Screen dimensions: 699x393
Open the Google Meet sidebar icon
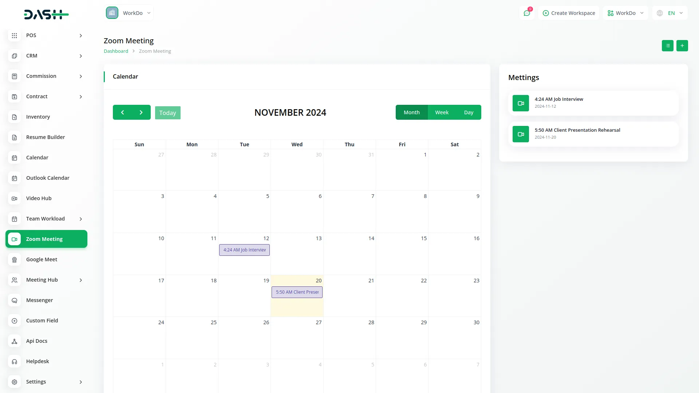[x=15, y=259]
